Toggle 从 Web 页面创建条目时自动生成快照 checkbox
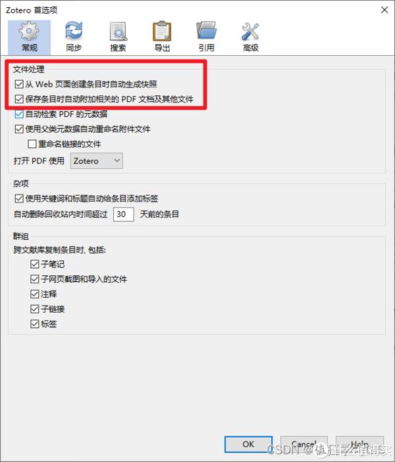Image resolution: width=395 pixels, height=462 pixels. (x=19, y=84)
